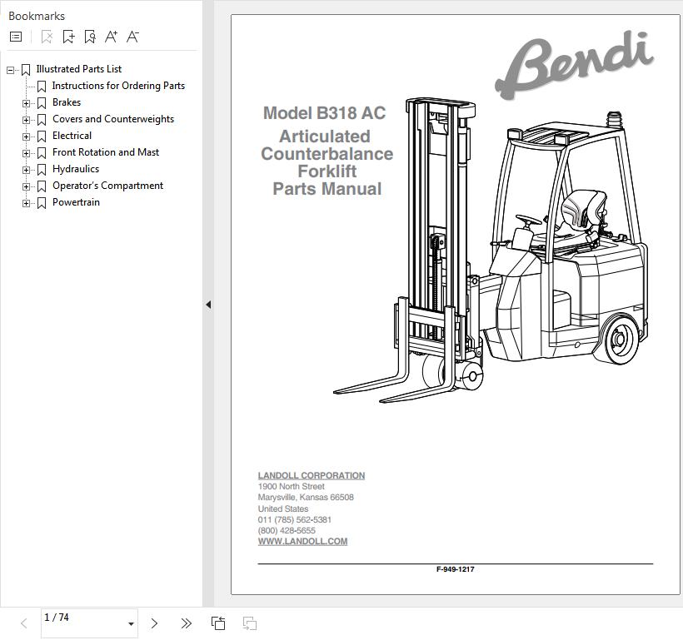
Task: Open the page number dropdown arrow
Action: point(131,624)
